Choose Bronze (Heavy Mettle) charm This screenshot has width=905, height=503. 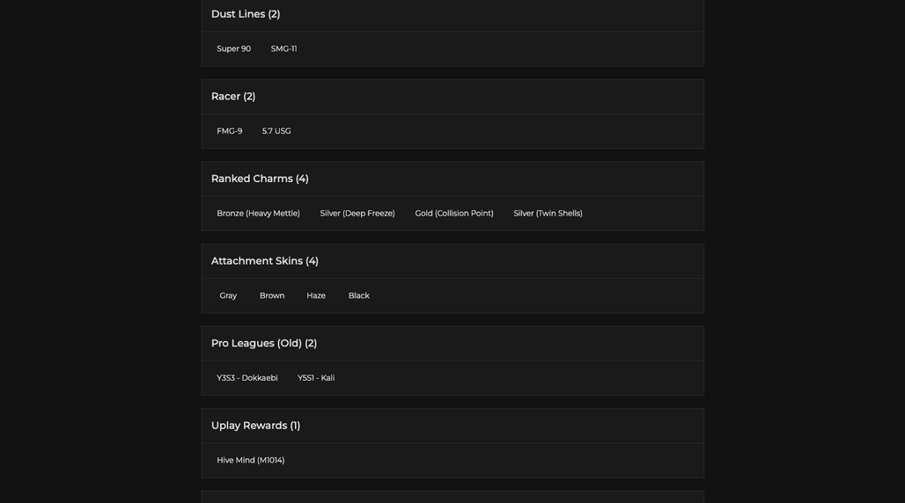pyautogui.click(x=258, y=214)
